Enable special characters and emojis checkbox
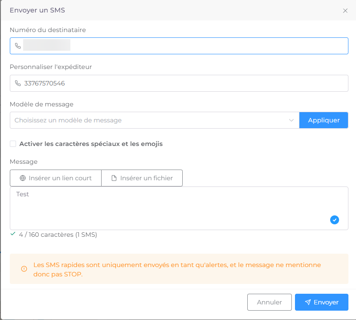Image resolution: width=356 pixels, height=320 pixels. tap(13, 144)
